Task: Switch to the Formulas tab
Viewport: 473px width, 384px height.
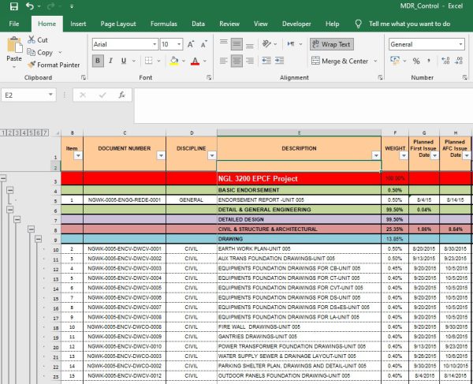Action: pos(166,24)
